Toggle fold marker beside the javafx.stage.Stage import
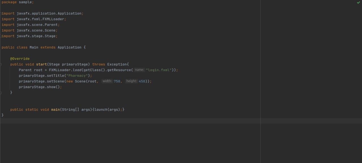362x163 pixels. (1, 36)
